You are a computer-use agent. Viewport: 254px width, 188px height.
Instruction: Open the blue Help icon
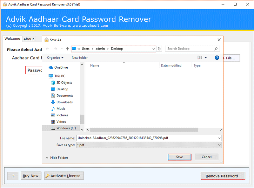click(217, 57)
